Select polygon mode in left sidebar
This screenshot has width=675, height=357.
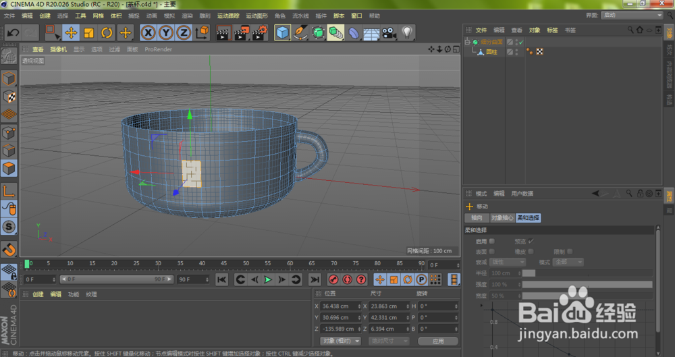tap(9, 169)
